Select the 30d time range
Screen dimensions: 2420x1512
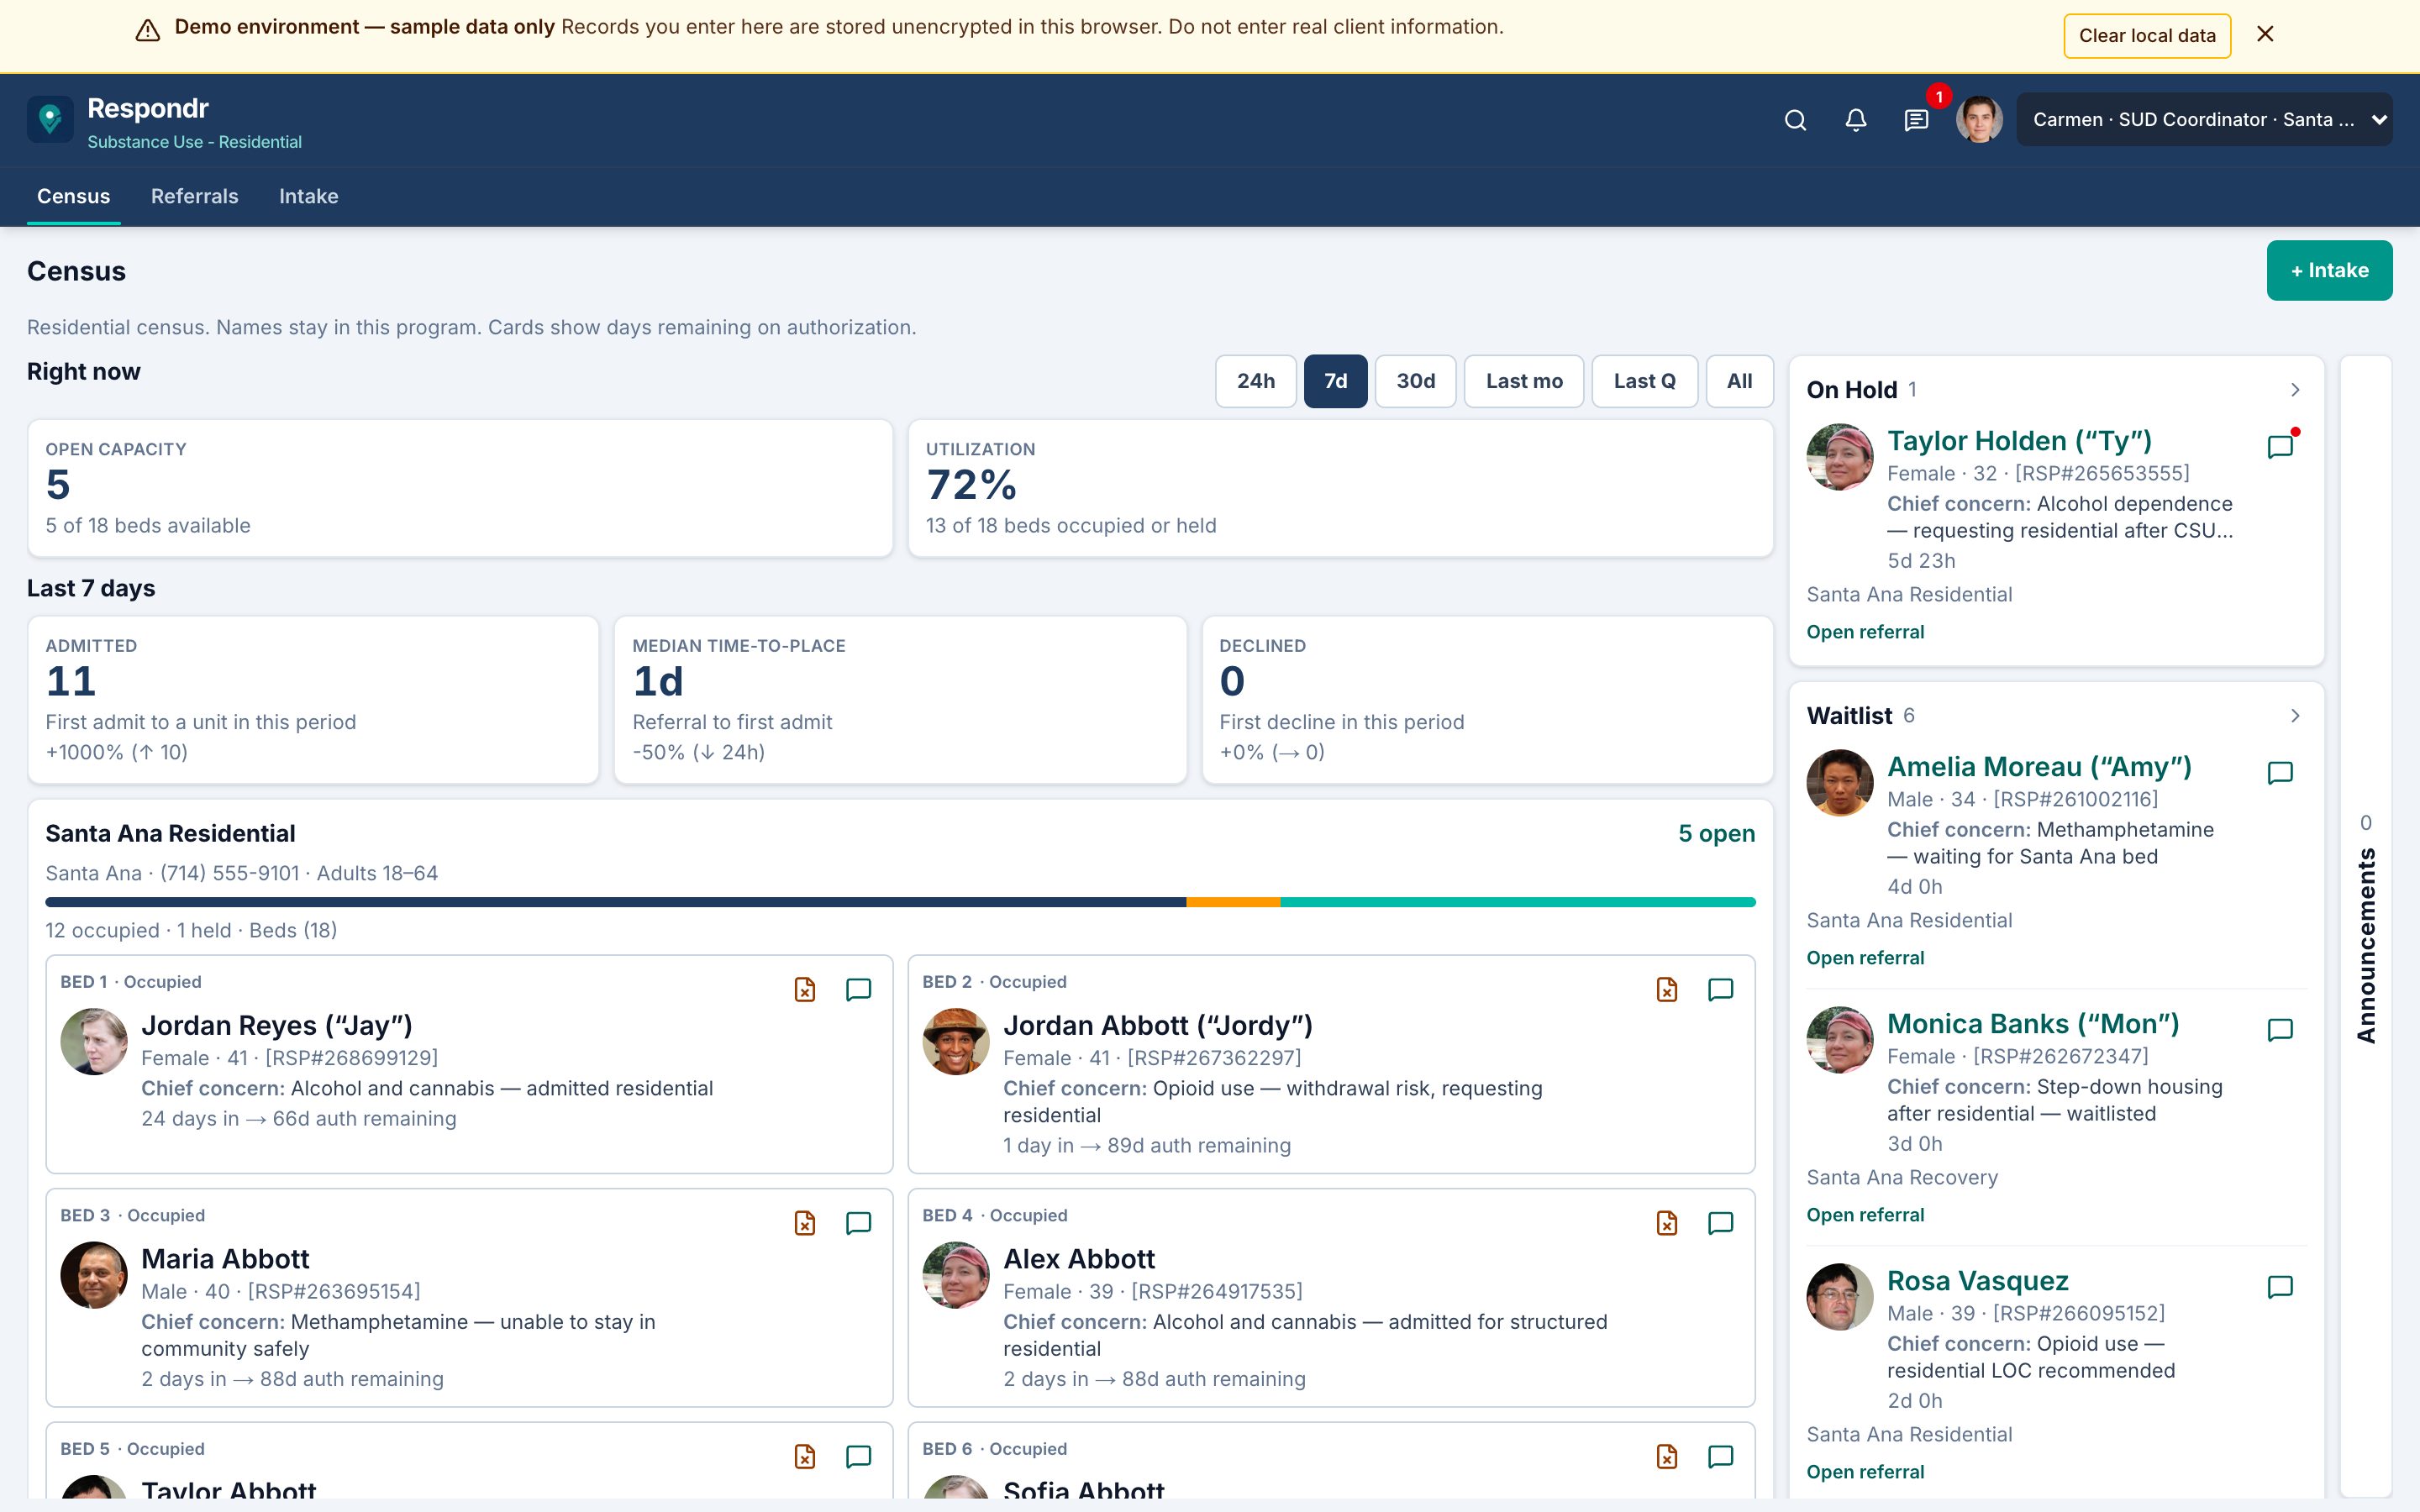pyautogui.click(x=1415, y=381)
